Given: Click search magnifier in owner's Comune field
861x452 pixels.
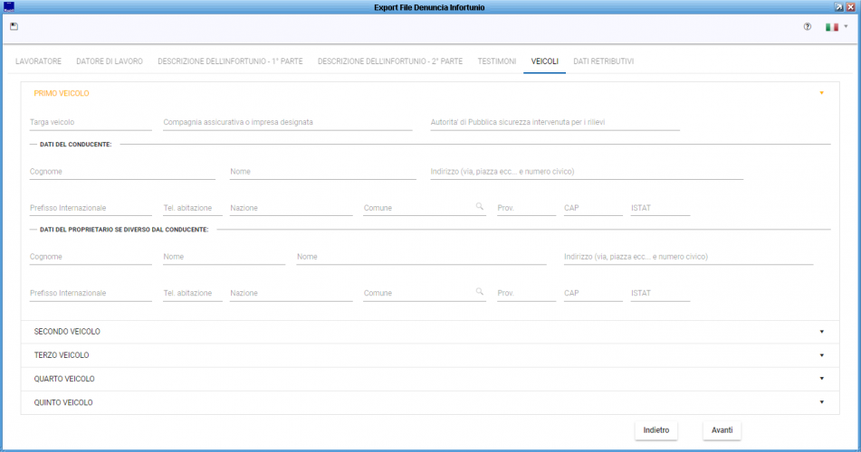Looking at the screenshot, I should coord(480,292).
